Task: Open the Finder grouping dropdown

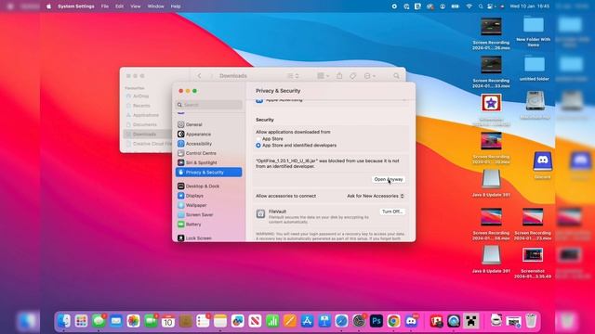Action: click(x=323, y=76)
